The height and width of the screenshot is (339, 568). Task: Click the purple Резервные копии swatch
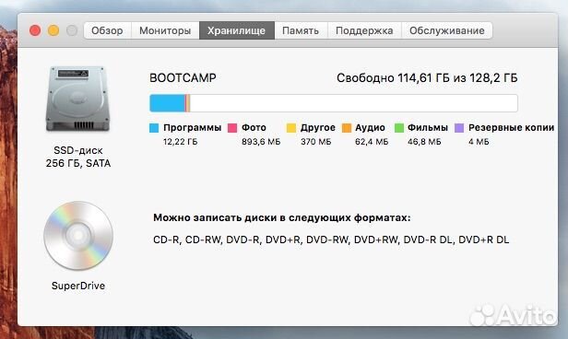[x=459, y=128]
